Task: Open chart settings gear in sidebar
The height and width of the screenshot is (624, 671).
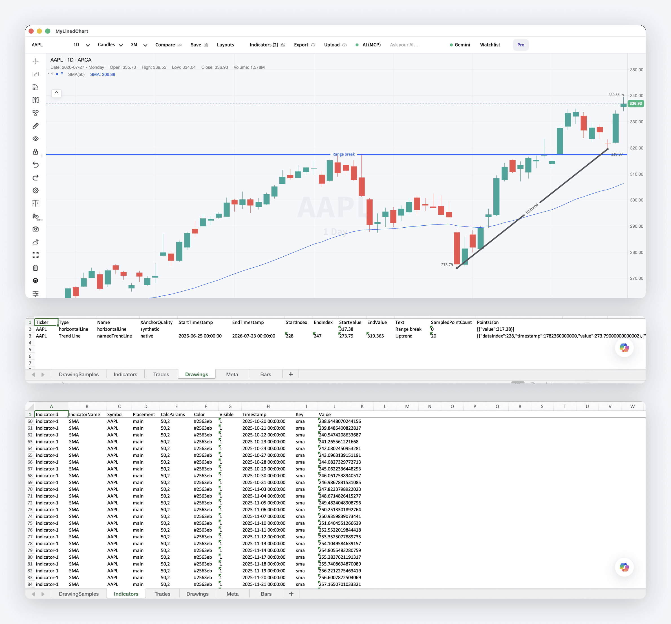Action: [36, 190]
